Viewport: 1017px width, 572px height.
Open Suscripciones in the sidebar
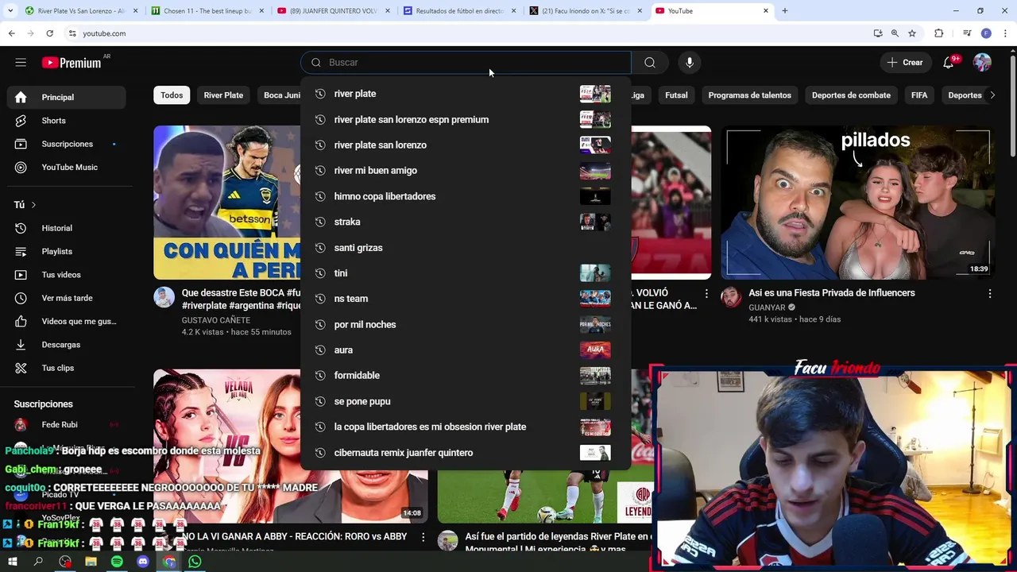(x=66, y=144)
